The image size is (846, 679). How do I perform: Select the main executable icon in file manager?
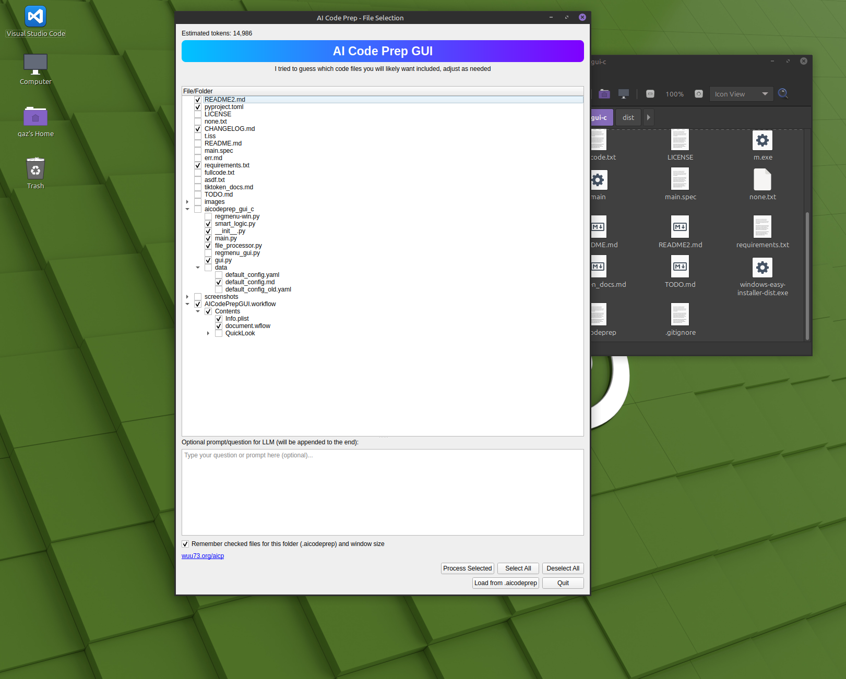point(599,180)
